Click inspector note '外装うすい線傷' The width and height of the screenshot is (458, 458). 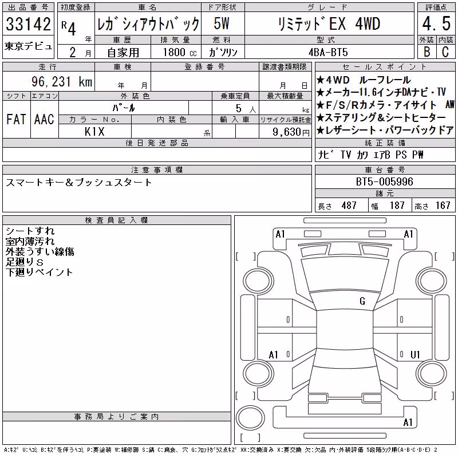point(40,251)
